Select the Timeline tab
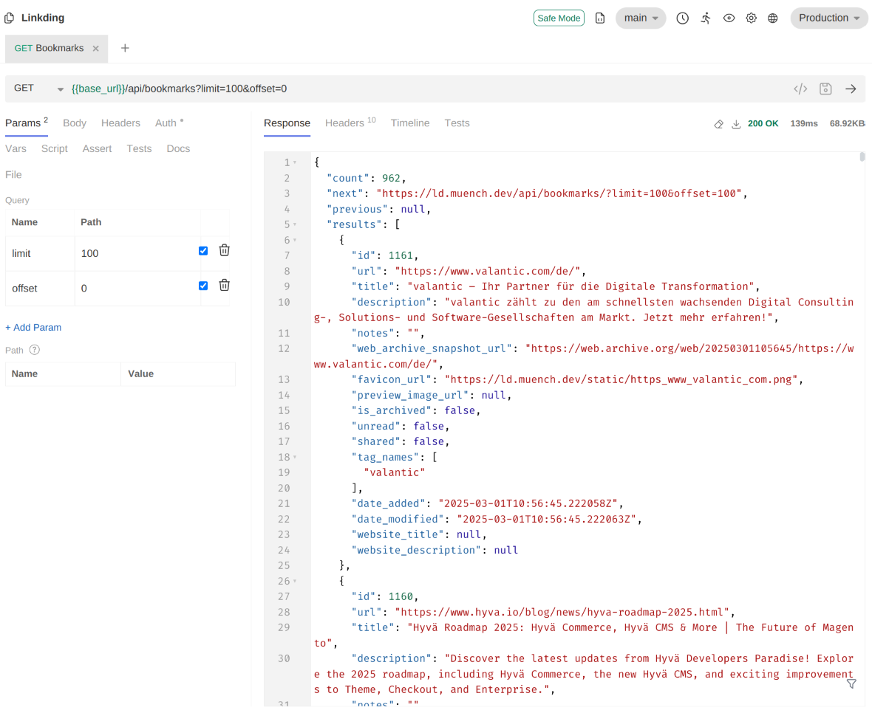Viewport: 872px width, 713px height. (x=410, y=123)
